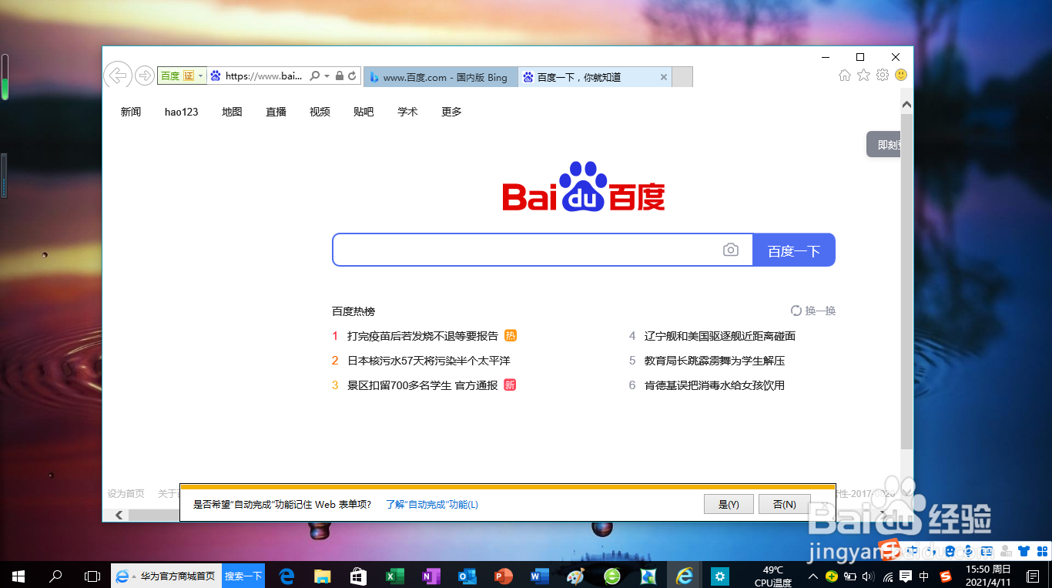The image size is (1052, 588).
Task: Launch Excel from the taskbar
Action: (395, 576)
